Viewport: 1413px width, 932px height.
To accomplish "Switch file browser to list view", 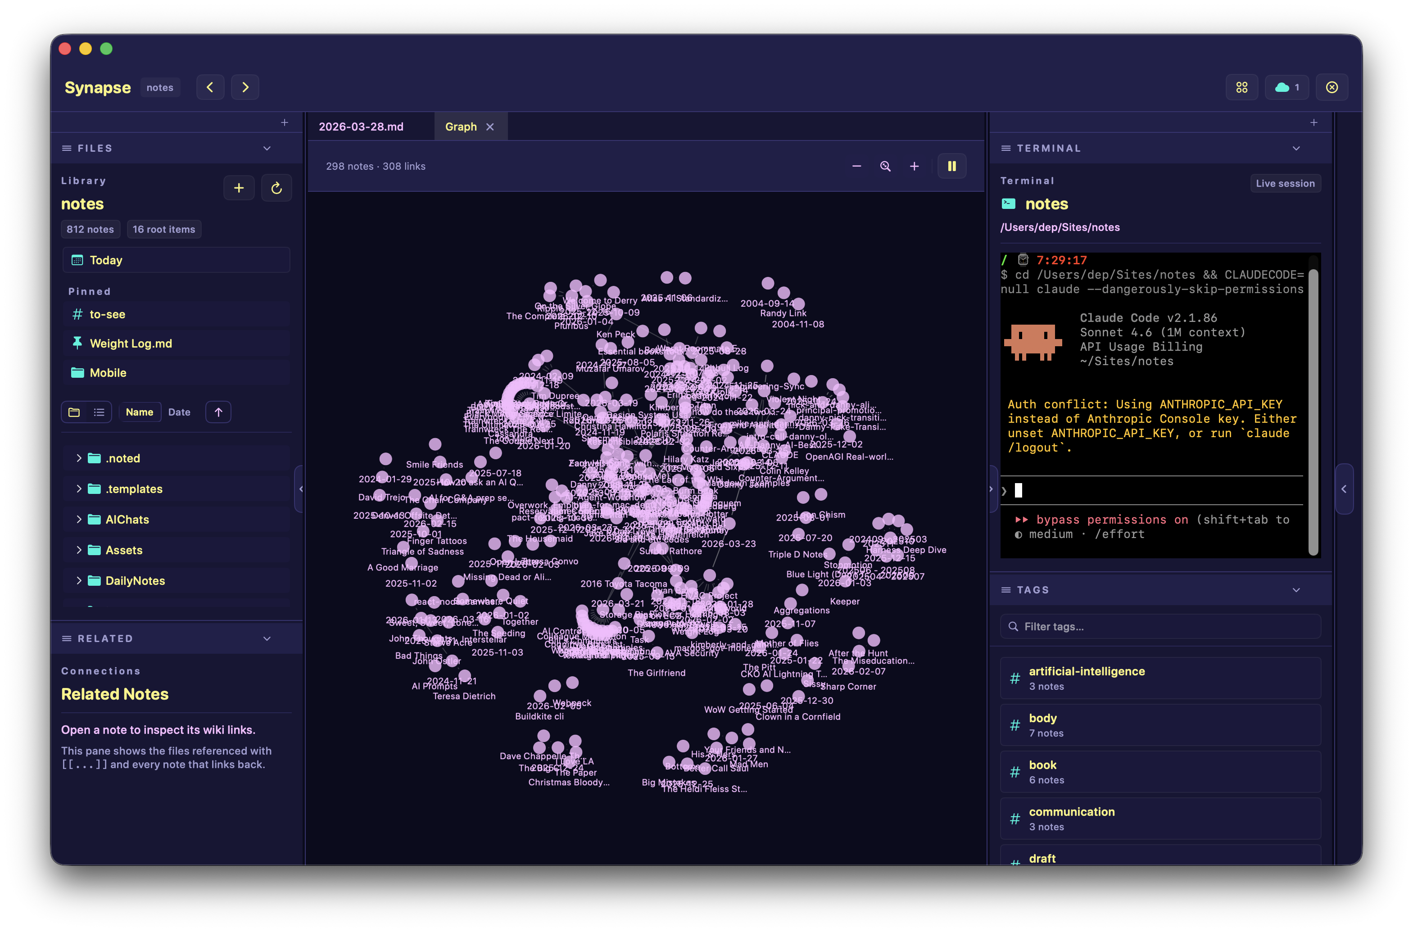I will click(99, 412).
